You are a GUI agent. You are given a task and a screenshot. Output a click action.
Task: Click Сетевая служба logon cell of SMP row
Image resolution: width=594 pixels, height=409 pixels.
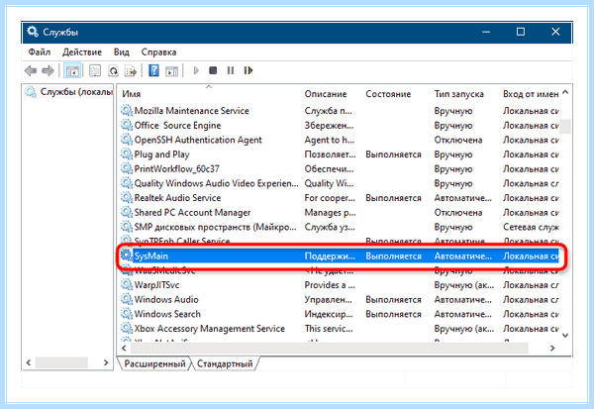531,227
